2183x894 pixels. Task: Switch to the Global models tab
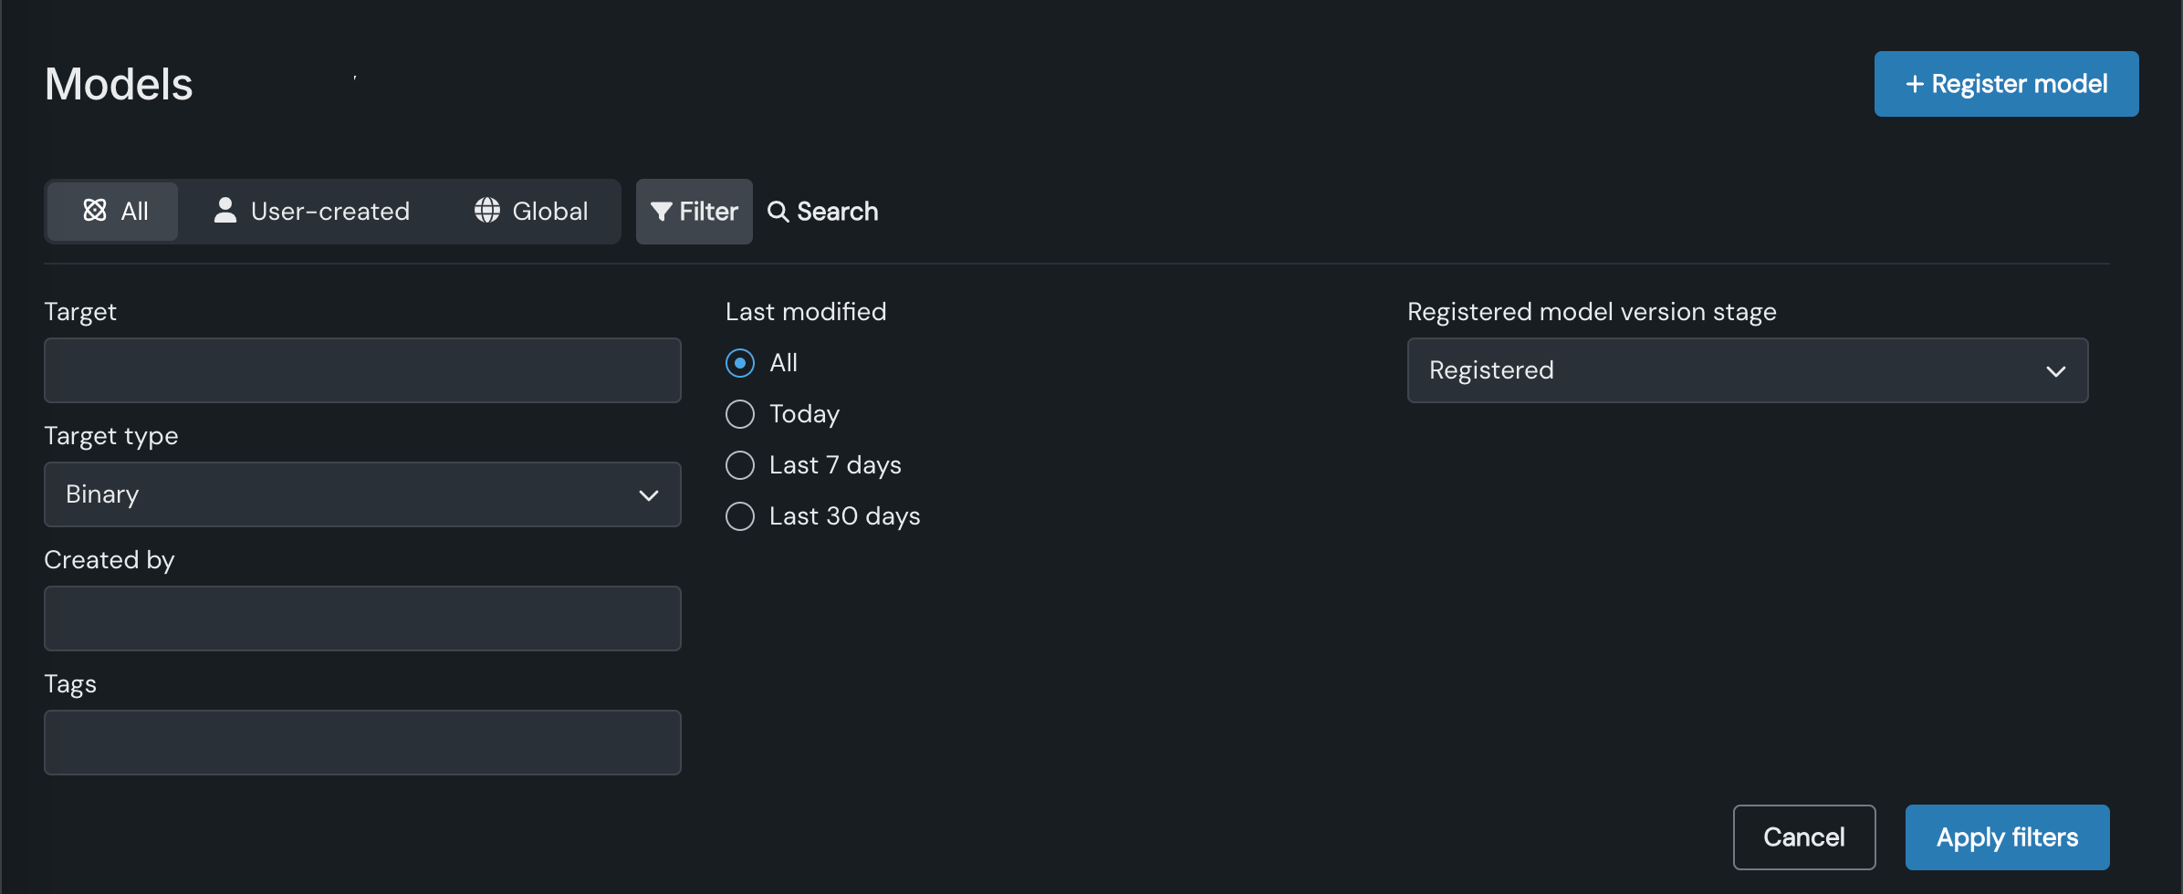pyautogui.click(x=532, y=212)
